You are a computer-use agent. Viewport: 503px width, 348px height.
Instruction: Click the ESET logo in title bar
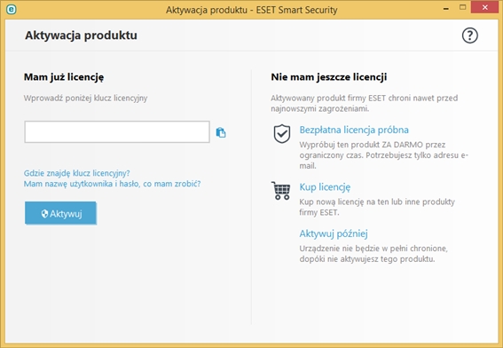pyautogui.click(x=12, y=9)
